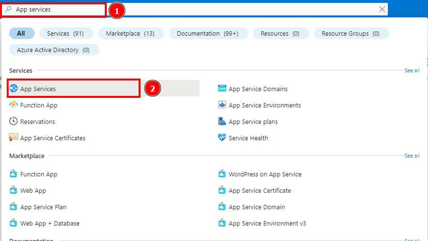Click the App Service plans icon
The image size is (428, 241).
point(222,122)
